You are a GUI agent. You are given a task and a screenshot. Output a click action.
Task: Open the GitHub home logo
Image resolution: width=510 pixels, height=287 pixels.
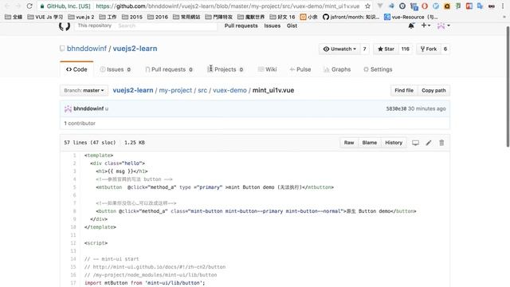point(65,26)
